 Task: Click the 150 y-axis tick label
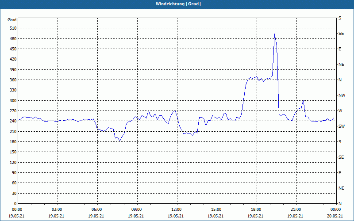coord(13,152)
